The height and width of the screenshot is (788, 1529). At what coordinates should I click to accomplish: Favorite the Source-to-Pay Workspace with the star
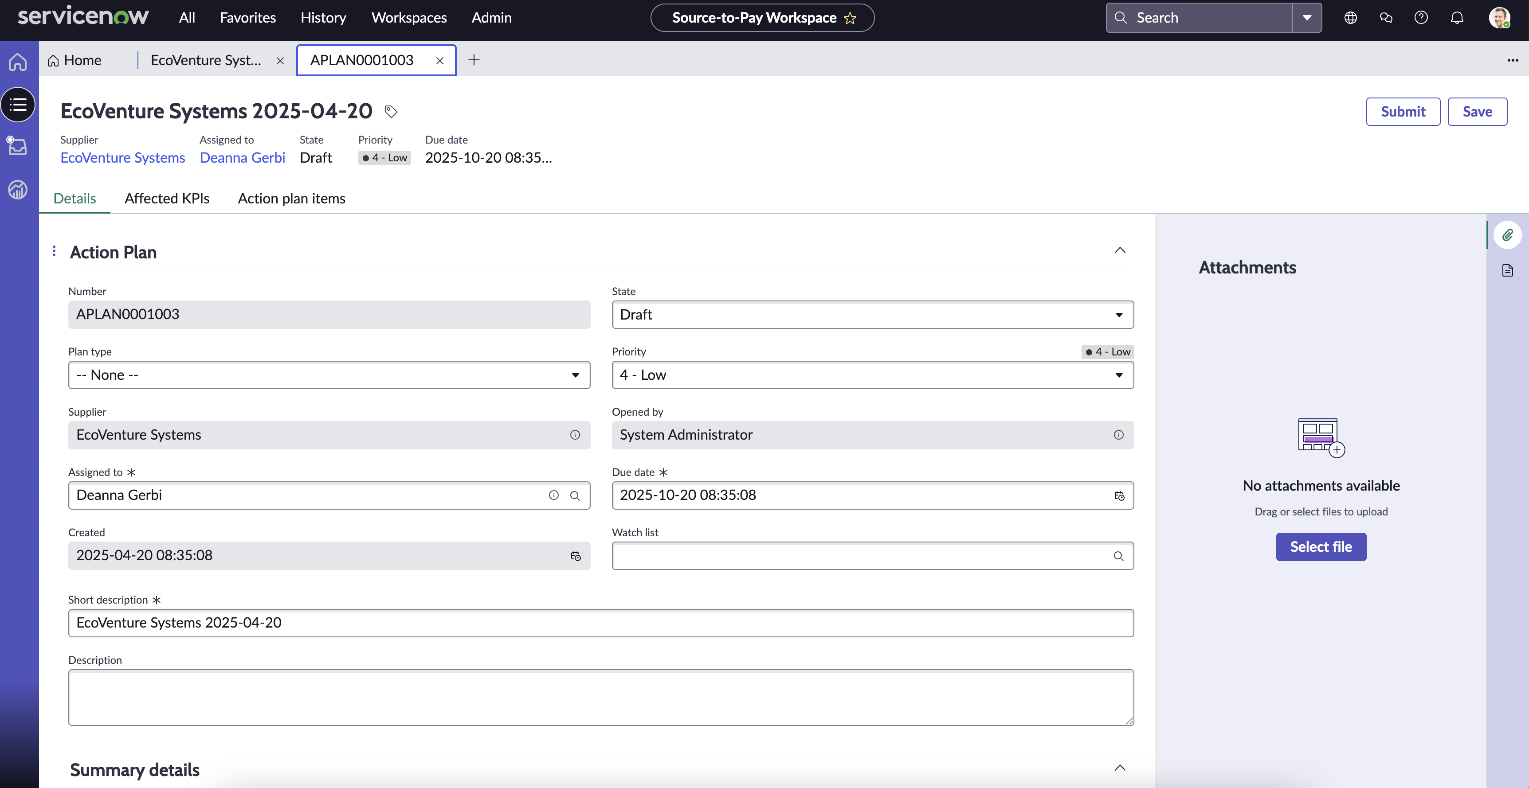coord(850,18)
